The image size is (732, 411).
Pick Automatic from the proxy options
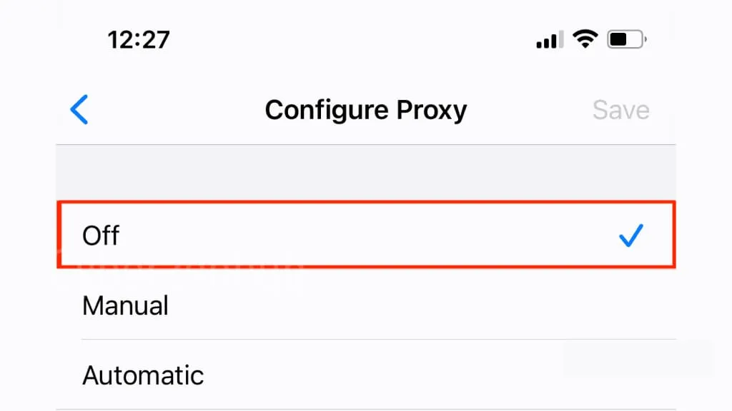(143, 375)
